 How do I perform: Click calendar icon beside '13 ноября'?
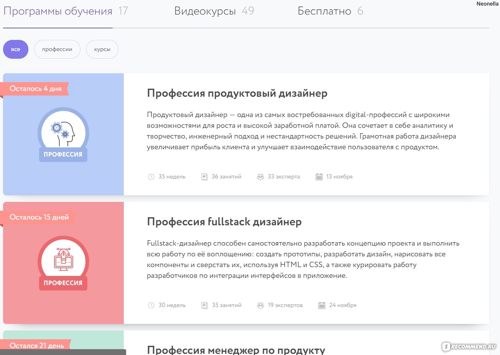pos(319,177)
